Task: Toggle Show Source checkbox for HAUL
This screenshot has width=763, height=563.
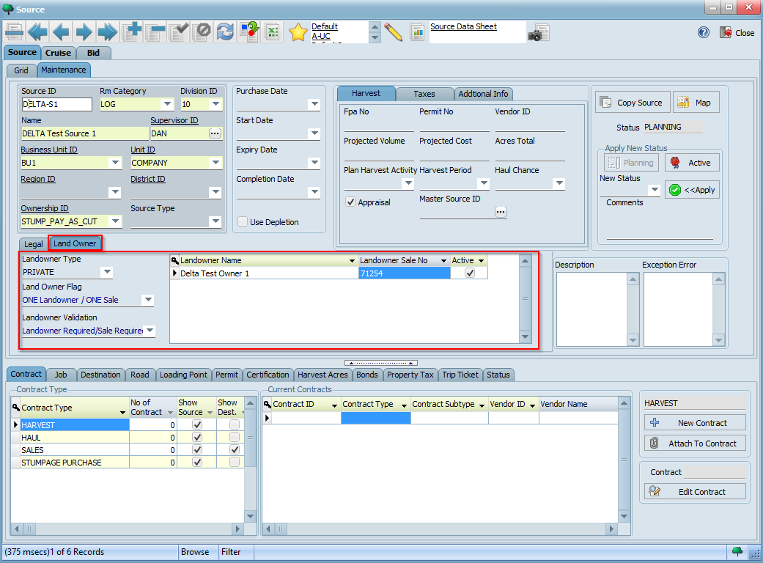Action: tap(197, 437)
